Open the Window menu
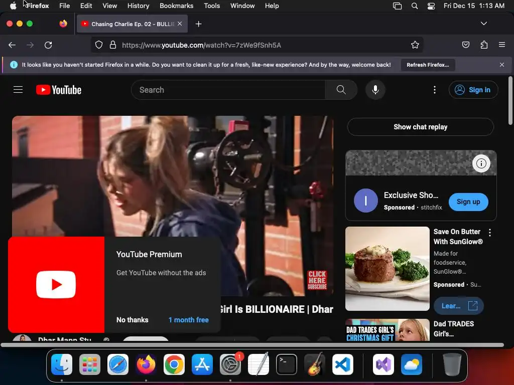Screen dimensions: 514x385 (x=242, y=6)
